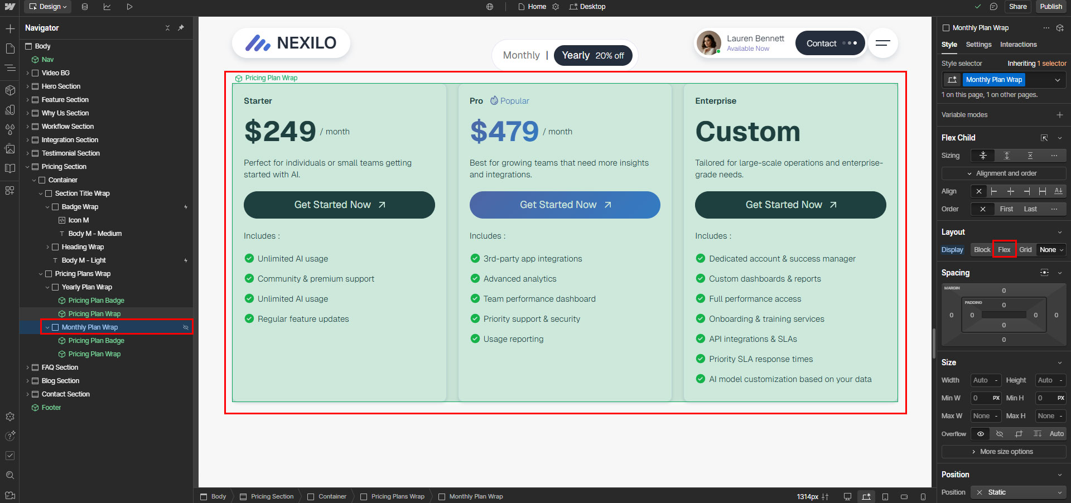Select Pricing Plans Wrap in breadcrumb bar
Image resolution: width=1071 pixels, height=503 pixels.
[392, 496]
